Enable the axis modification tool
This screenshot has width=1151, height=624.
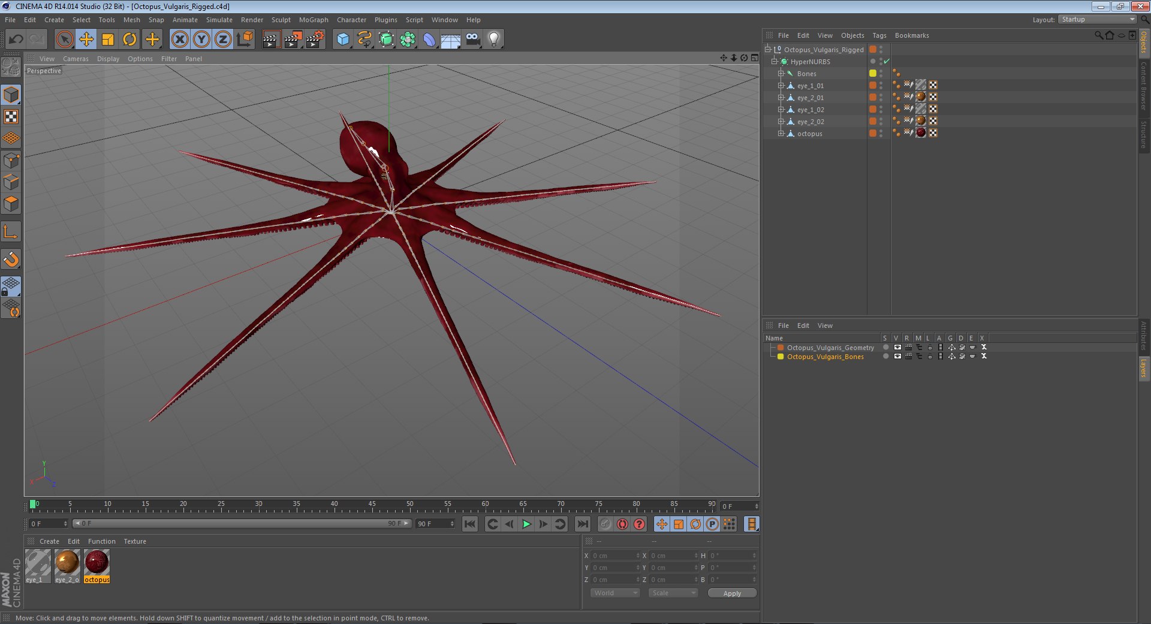(11, 231)
